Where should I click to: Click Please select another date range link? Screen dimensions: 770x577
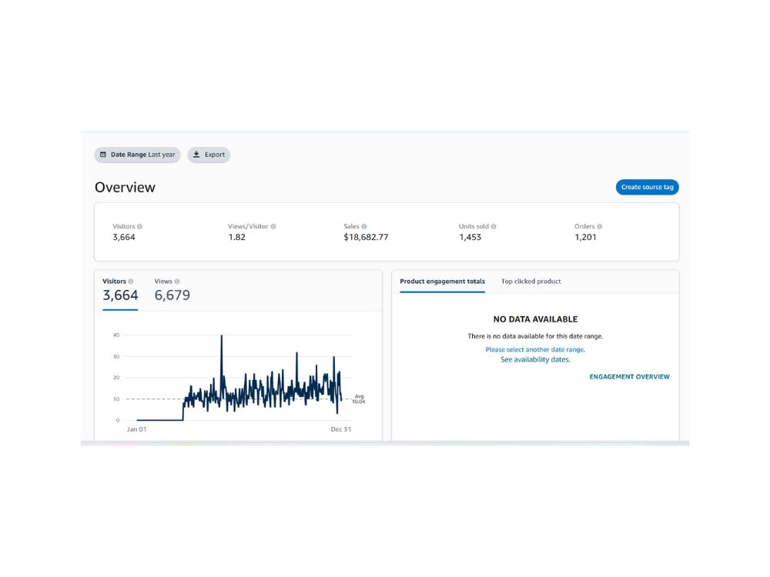click(x=535, y=350)
